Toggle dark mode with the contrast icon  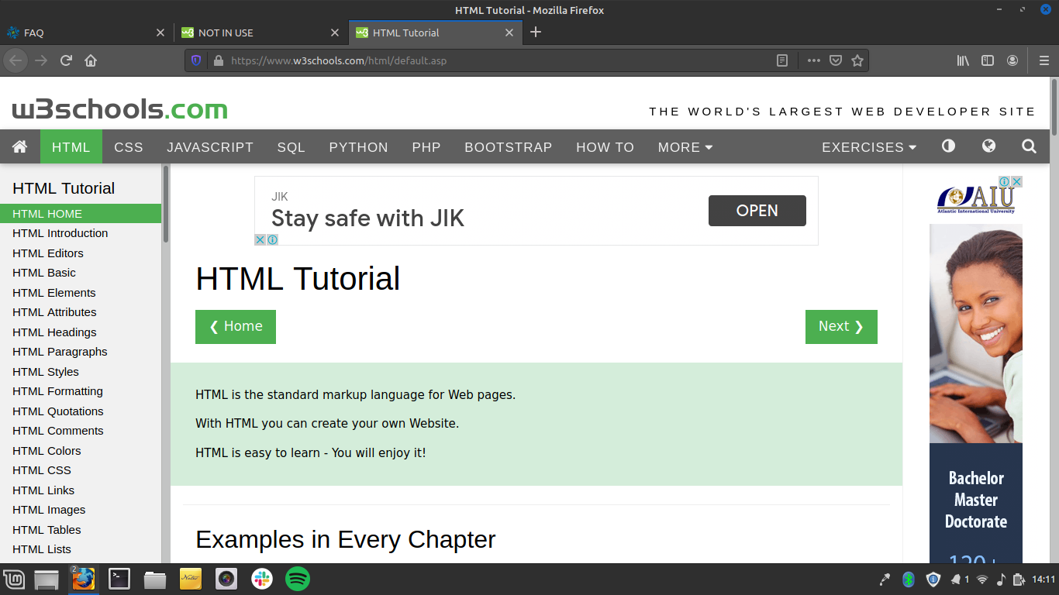tap(948, 146)
